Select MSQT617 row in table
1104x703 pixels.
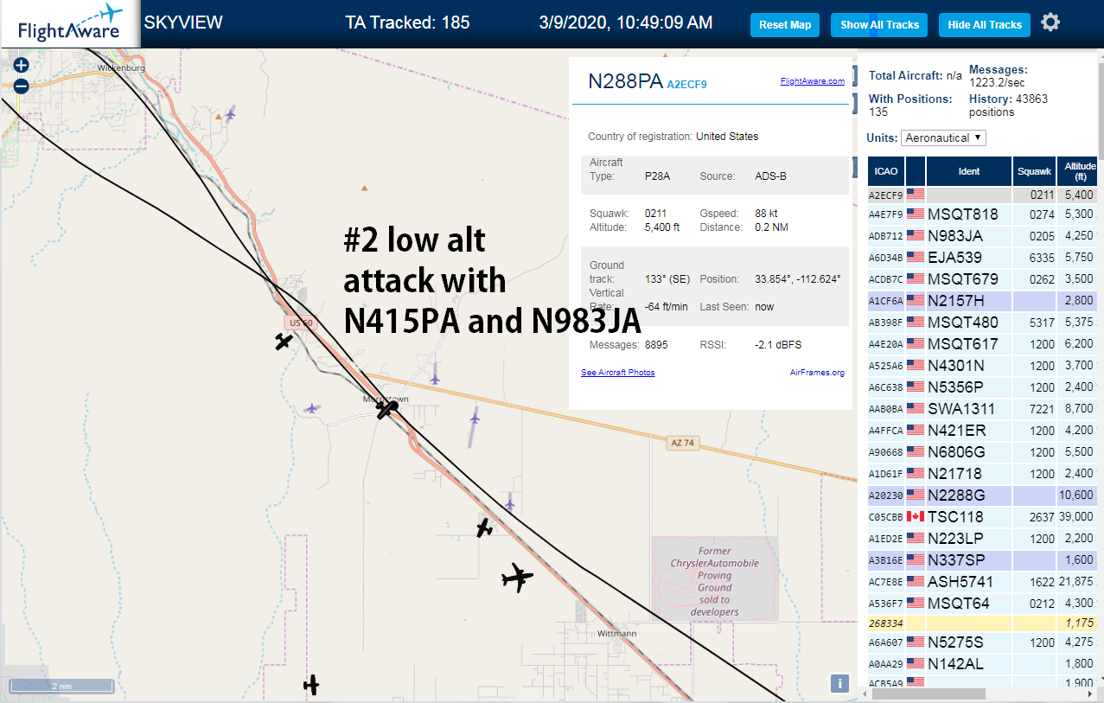click(x=982, y=344)
